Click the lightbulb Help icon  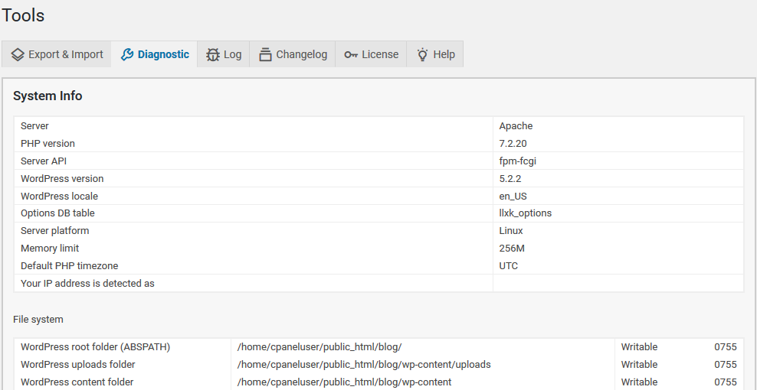422,54
